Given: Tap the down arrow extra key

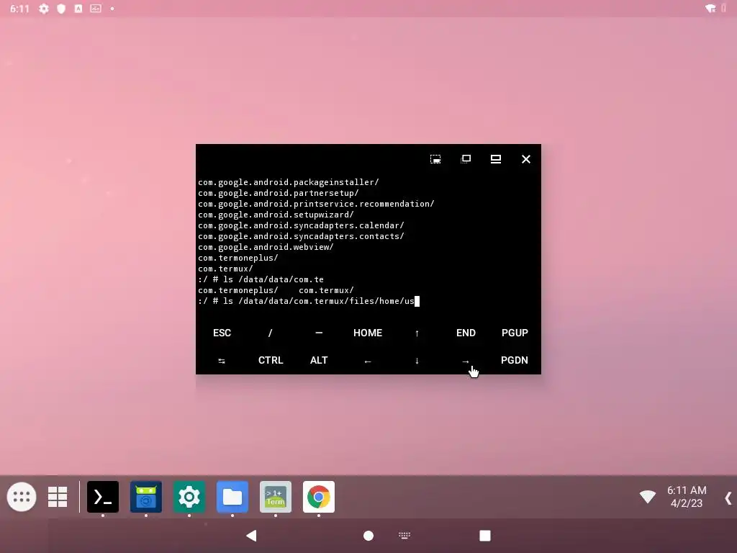Looking at the screenshot, I should [417, 361].
